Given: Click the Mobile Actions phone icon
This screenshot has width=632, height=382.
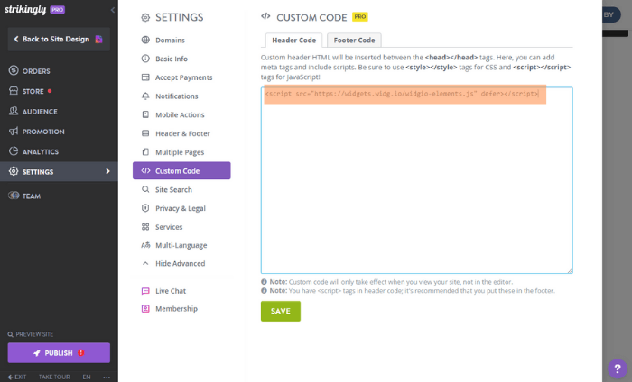Looking at the screenshot, I should pos(145,114).
